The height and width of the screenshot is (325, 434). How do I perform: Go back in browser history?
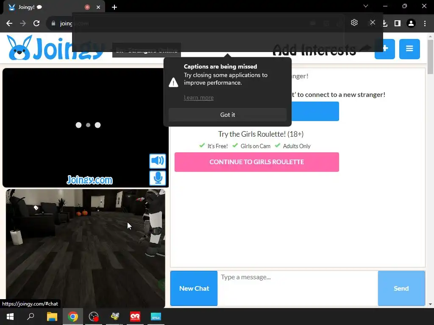pyautogui.click(x=9, y=24)
